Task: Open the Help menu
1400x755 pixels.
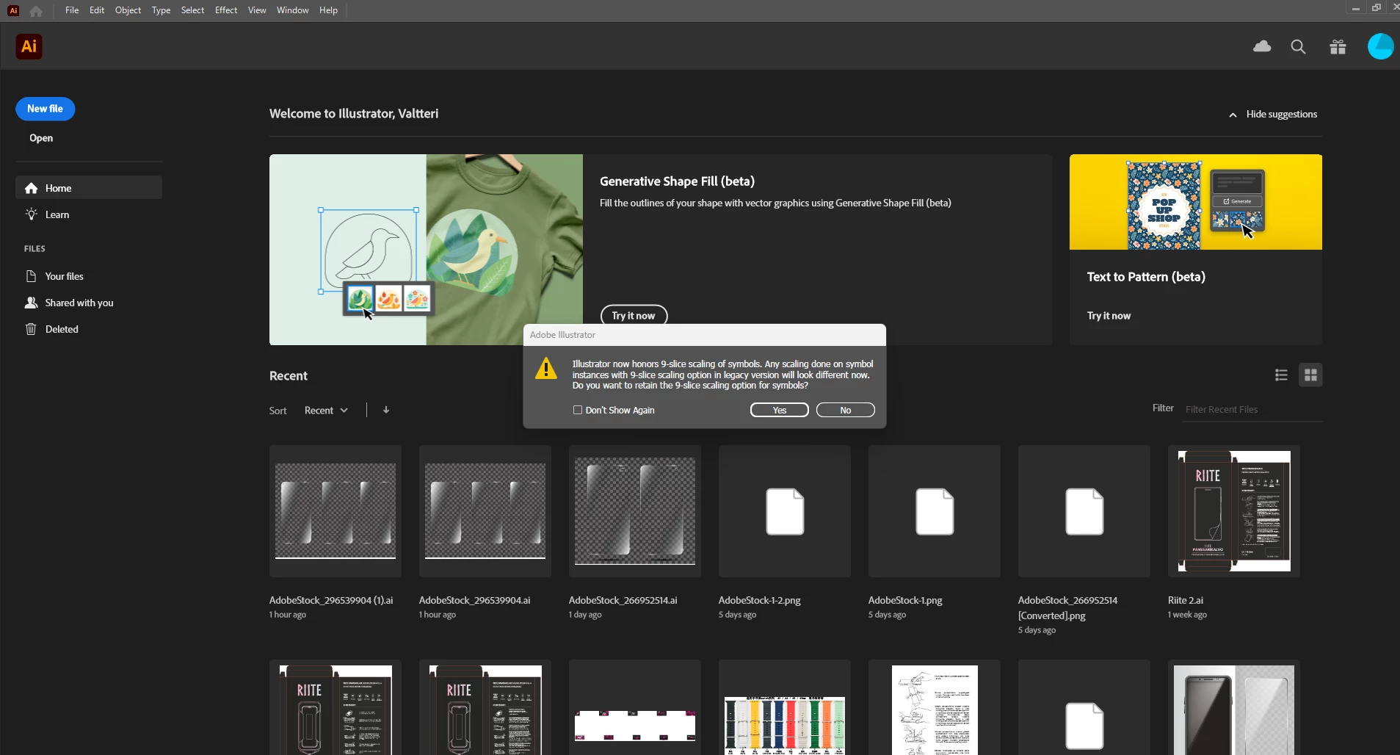Action: tap(328, 10)
